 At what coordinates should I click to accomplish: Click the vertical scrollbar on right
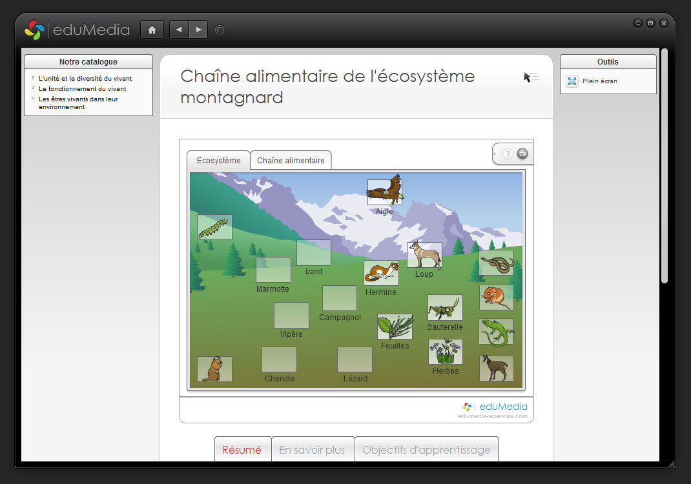coord(664,168)
